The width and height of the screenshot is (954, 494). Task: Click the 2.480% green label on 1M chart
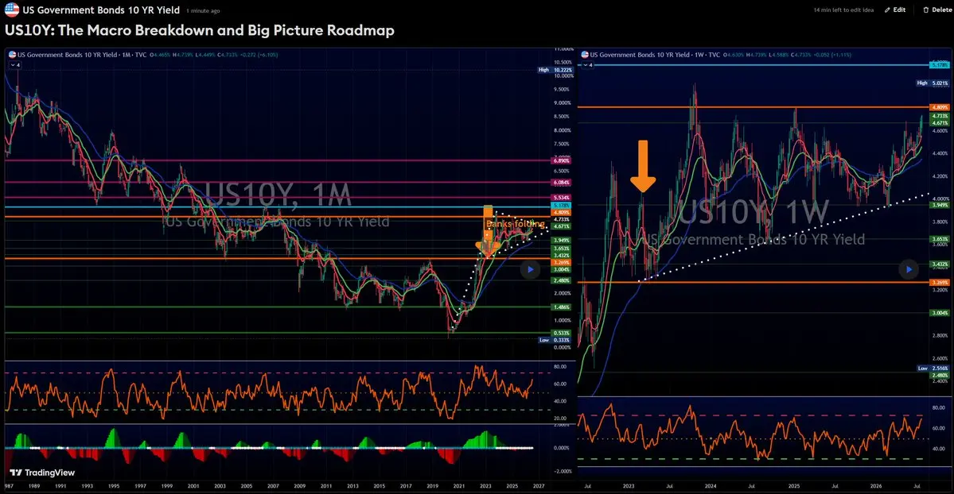(x=561, y=280)
